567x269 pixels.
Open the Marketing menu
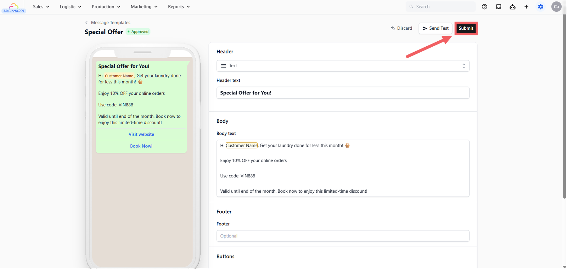point(144,7)
